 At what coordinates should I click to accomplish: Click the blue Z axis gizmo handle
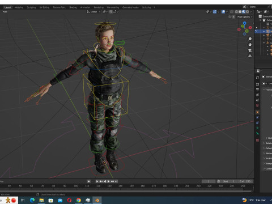click(x=245, y=23)
